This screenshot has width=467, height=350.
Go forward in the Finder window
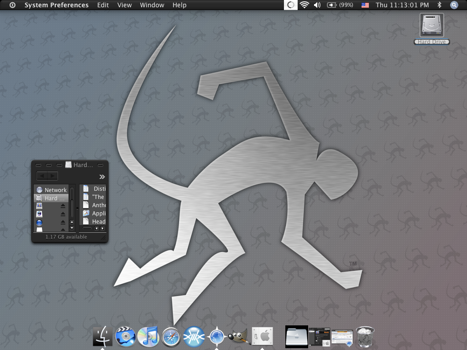click(x=52, y=176)
